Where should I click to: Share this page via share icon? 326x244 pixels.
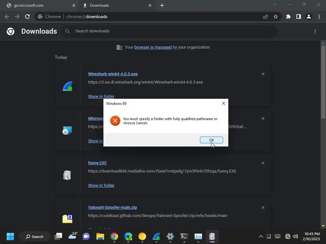click(266, 17)
